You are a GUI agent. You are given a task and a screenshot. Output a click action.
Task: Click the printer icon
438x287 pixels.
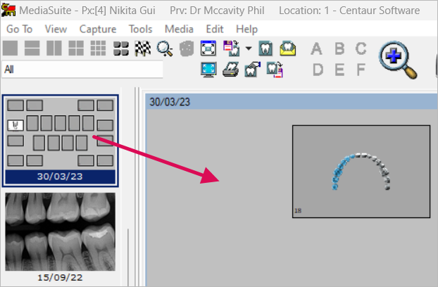230,69
